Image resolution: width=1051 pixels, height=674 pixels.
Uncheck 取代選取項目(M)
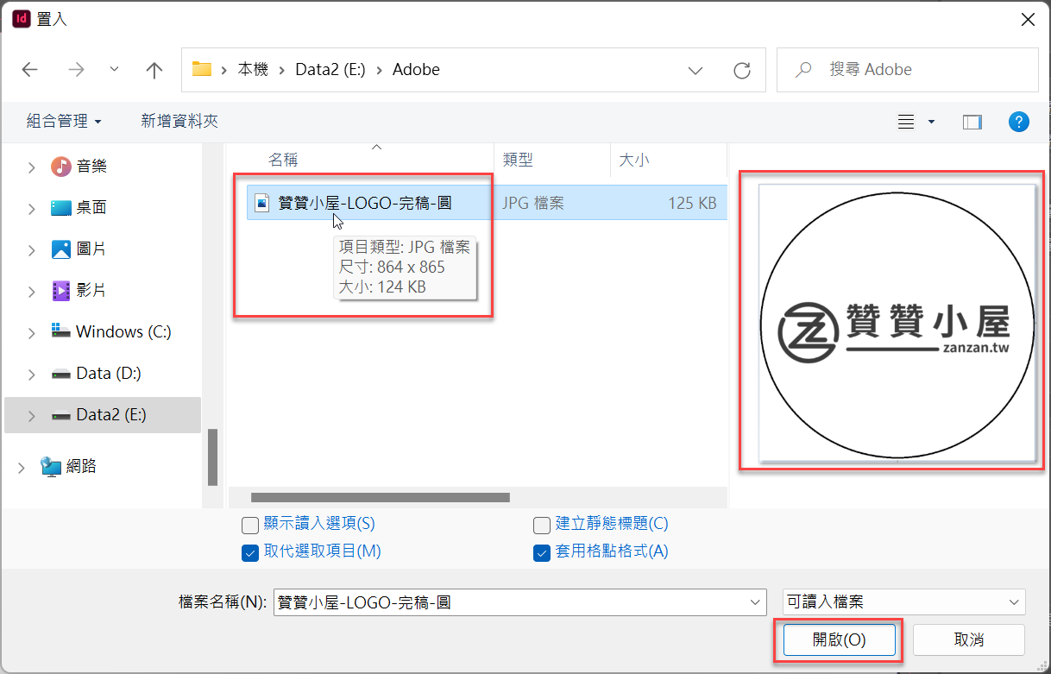point(250,552)
